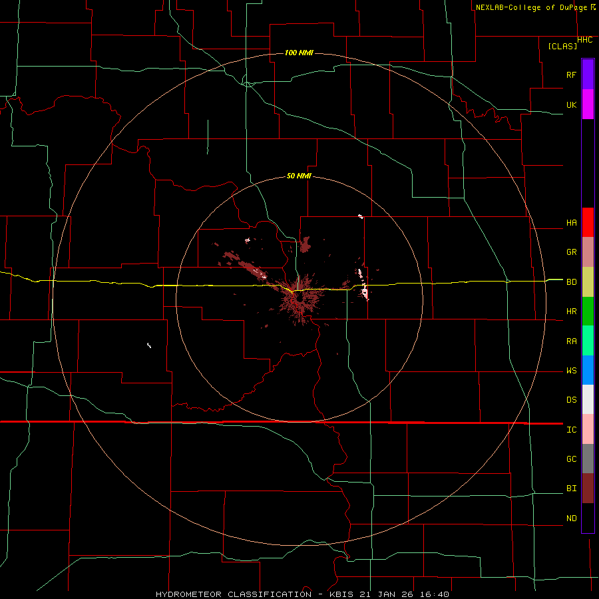Click the WS legend label
This screenshot has height=599, width=599.
(571, 370)
